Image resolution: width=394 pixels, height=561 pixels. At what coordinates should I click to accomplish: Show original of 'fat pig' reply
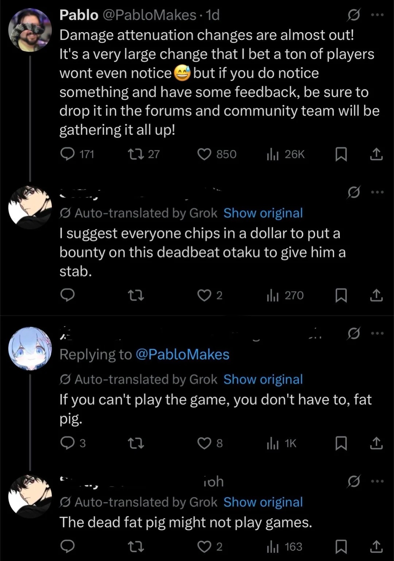[263, 379]
